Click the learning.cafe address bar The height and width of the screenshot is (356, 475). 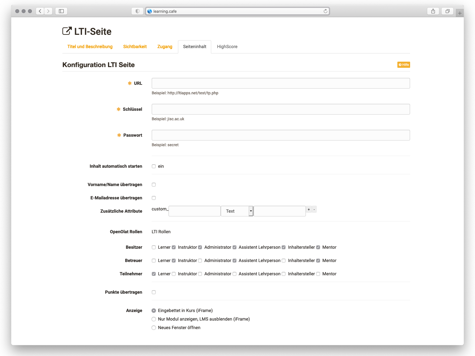[x=237, y=11]
